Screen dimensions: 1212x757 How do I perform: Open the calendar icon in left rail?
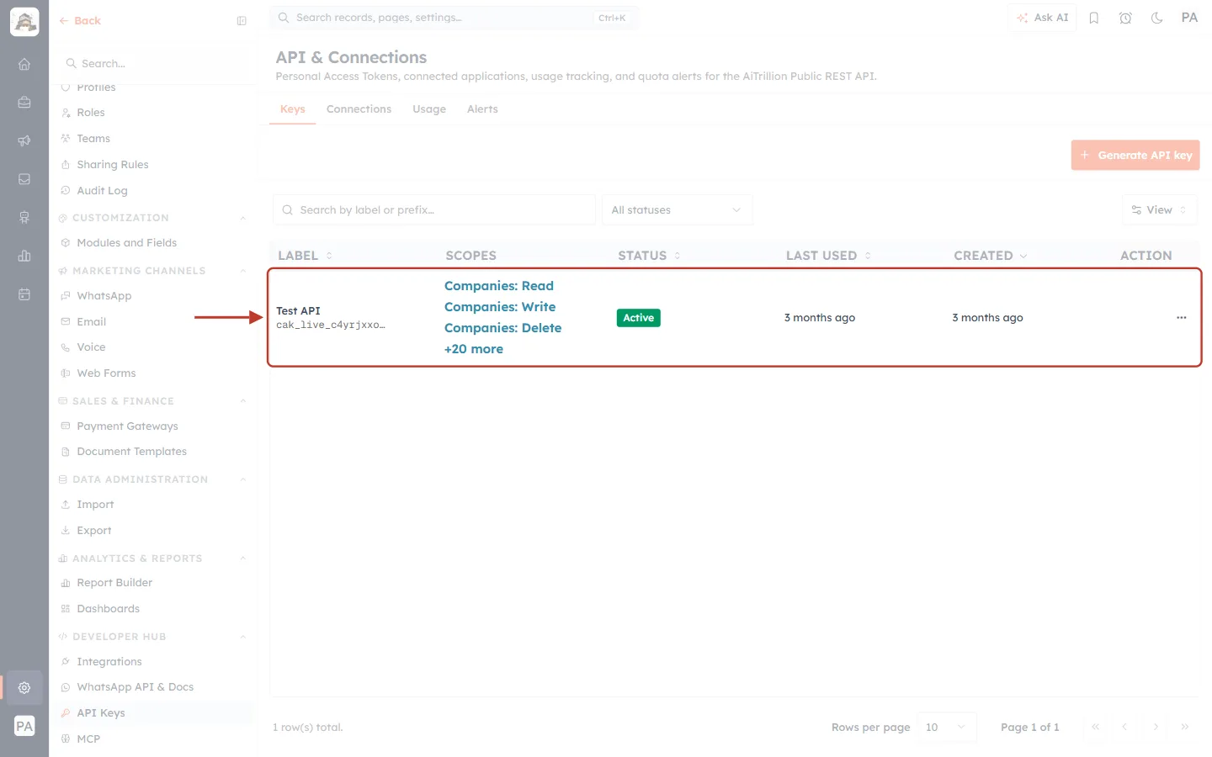click(24, 294)
